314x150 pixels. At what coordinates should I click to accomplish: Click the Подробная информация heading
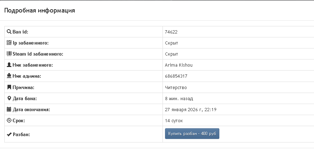pyautogui.click(x=39, y=10)
